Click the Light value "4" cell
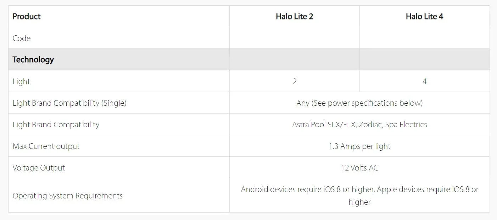 pyautogui.click(x=424, y=81)
